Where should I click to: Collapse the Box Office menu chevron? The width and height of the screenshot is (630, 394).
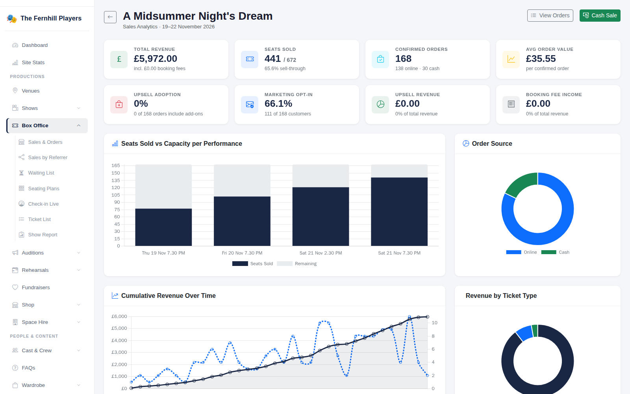(79, 126)
